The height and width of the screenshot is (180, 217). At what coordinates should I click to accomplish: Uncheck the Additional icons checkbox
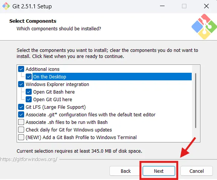click(21, 69)
